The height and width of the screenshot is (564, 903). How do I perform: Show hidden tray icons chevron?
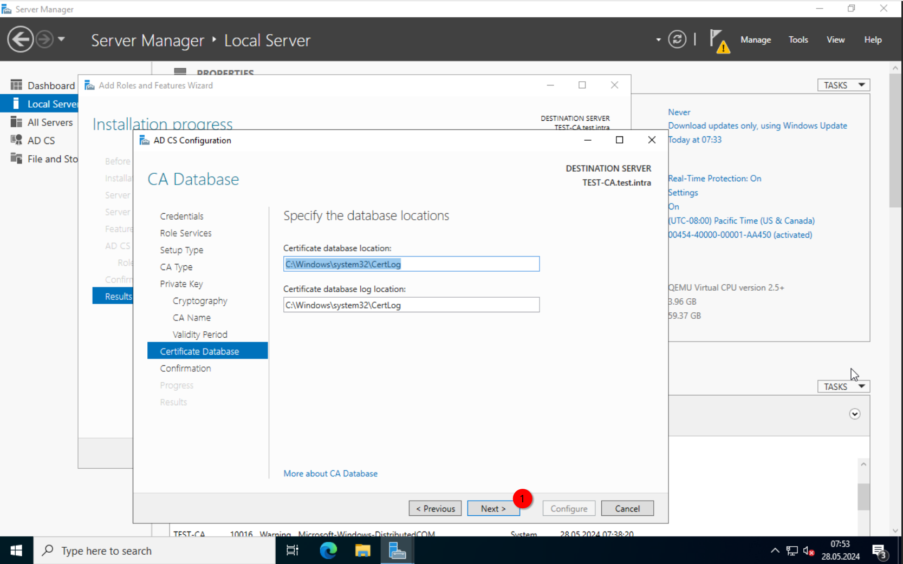[775, 550]
